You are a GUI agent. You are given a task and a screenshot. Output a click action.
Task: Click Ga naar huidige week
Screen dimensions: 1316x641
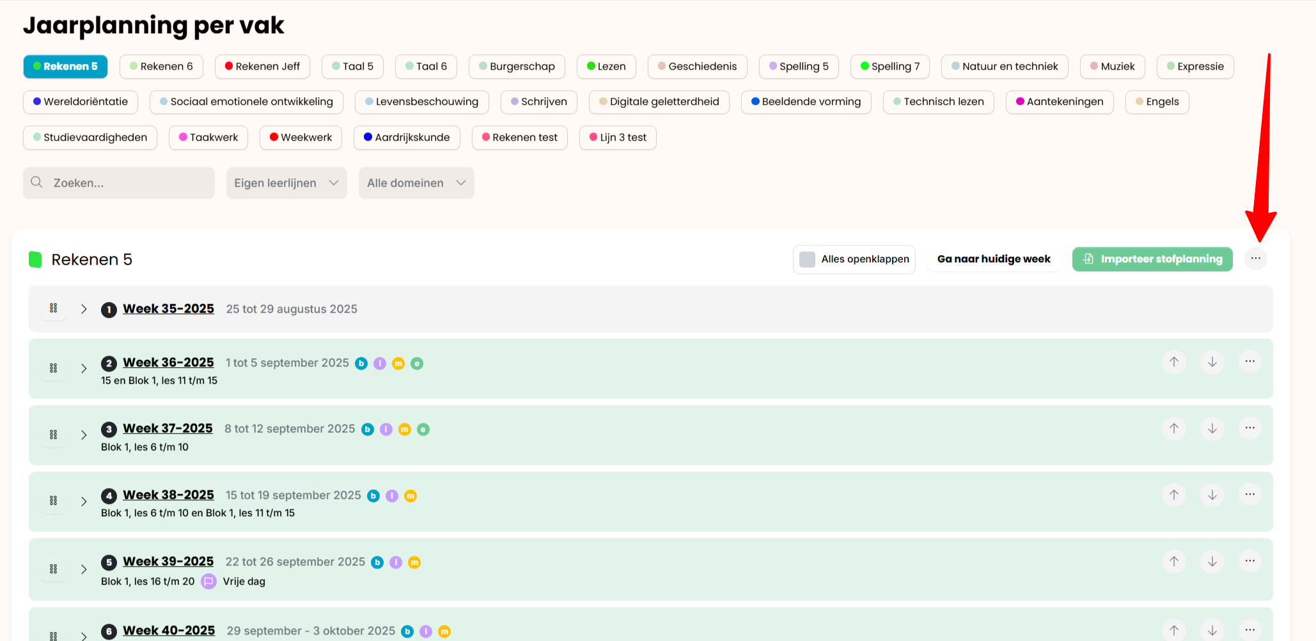coord(994,259)
